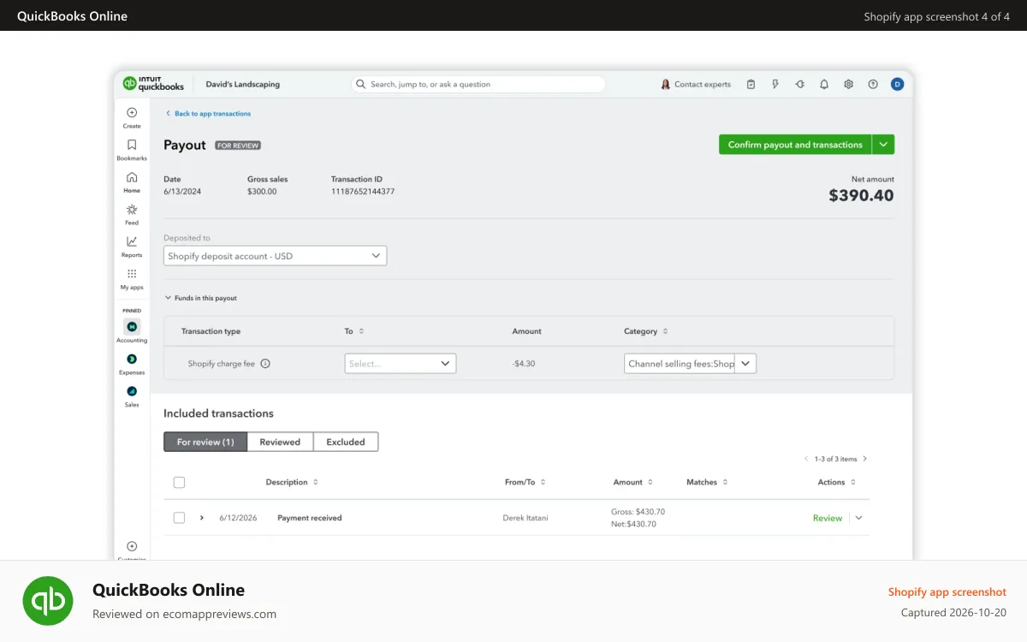Toggle the select-all checkbox in table header
The width and height of the screenshot is (1027, 642).
point(179,482)
